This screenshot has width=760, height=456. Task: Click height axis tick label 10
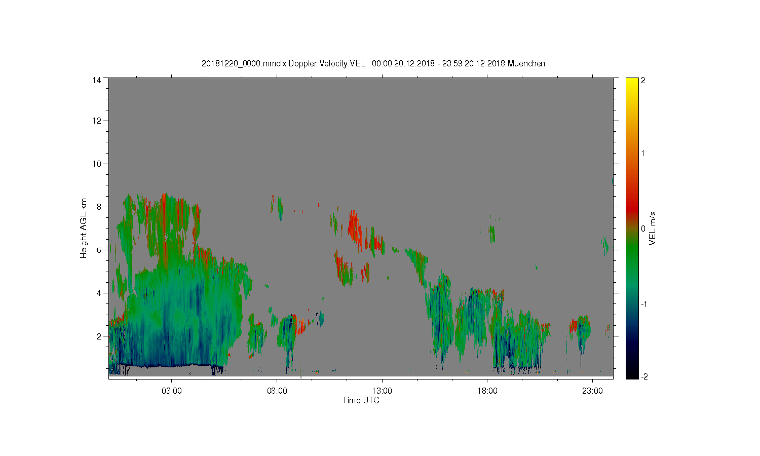tap(97, 164)
